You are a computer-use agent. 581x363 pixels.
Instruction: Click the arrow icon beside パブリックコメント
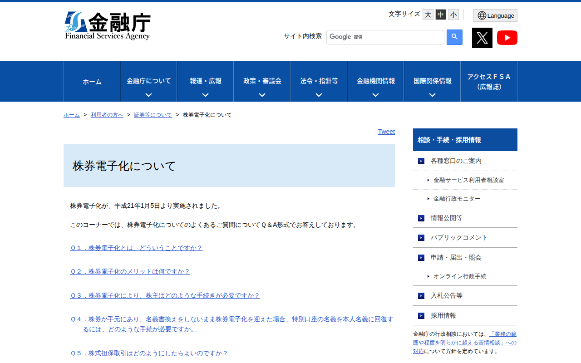421,237
